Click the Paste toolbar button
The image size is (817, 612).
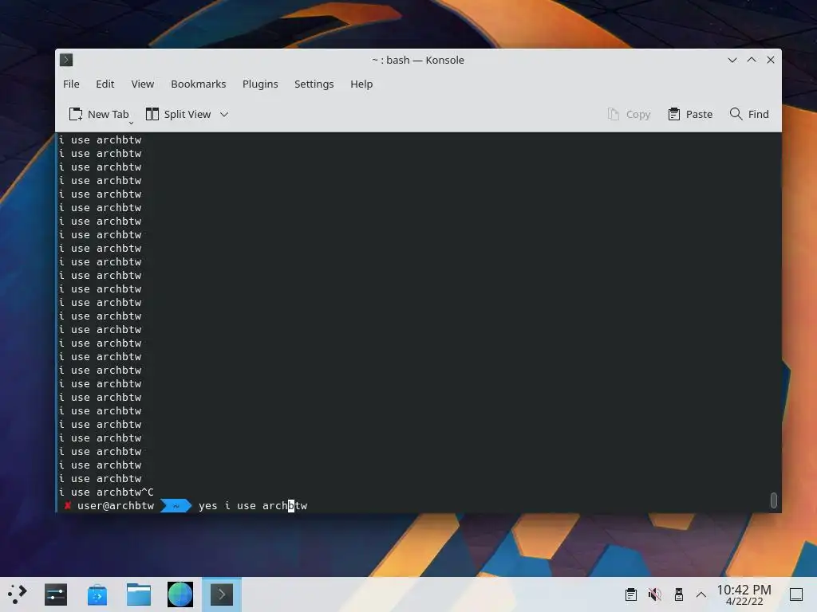tap(690, 114)
